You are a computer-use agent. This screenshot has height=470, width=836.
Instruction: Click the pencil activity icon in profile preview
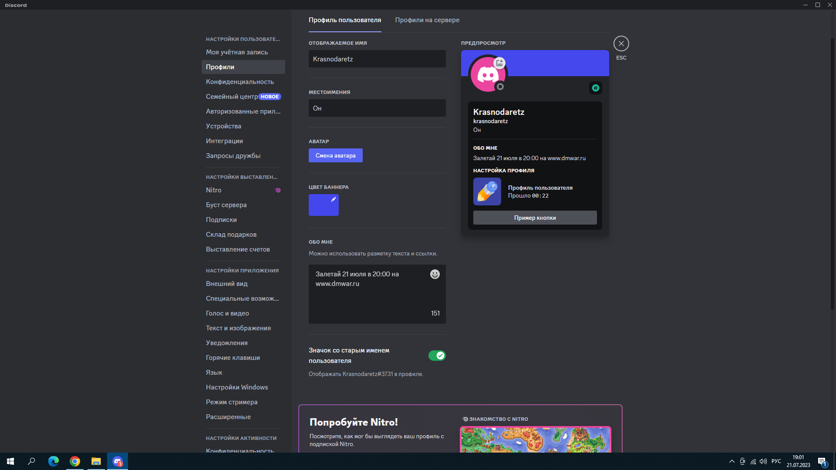tap(487, 191)
